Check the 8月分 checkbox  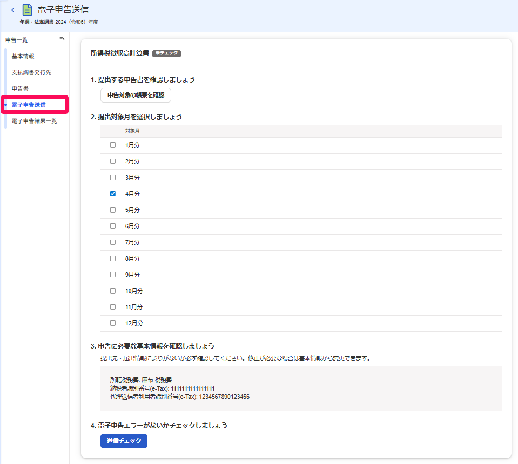pyautogui.click(x=113, y=258)
